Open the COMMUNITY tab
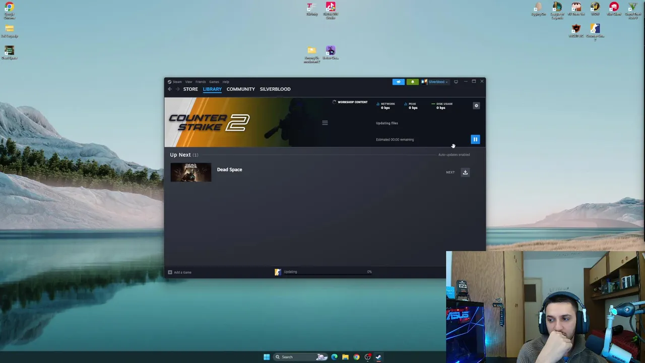The height and width of the screenshot is (363, 645). click(241, 89)
